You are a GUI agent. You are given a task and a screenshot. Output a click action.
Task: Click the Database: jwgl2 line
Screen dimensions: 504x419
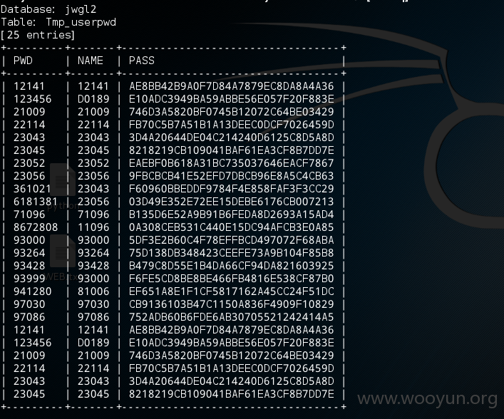[48, 9]
